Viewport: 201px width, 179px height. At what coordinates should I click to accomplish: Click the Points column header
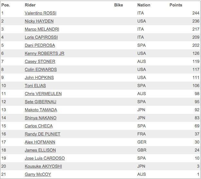(x=176, y=5)
